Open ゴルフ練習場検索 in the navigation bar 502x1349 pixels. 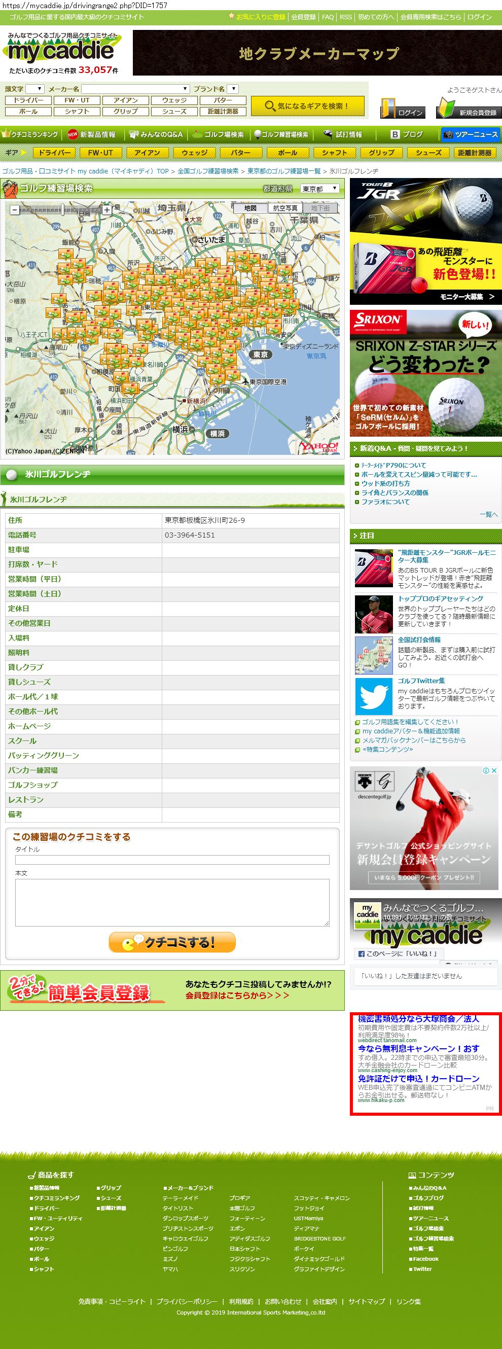click(x=281, y=134)
